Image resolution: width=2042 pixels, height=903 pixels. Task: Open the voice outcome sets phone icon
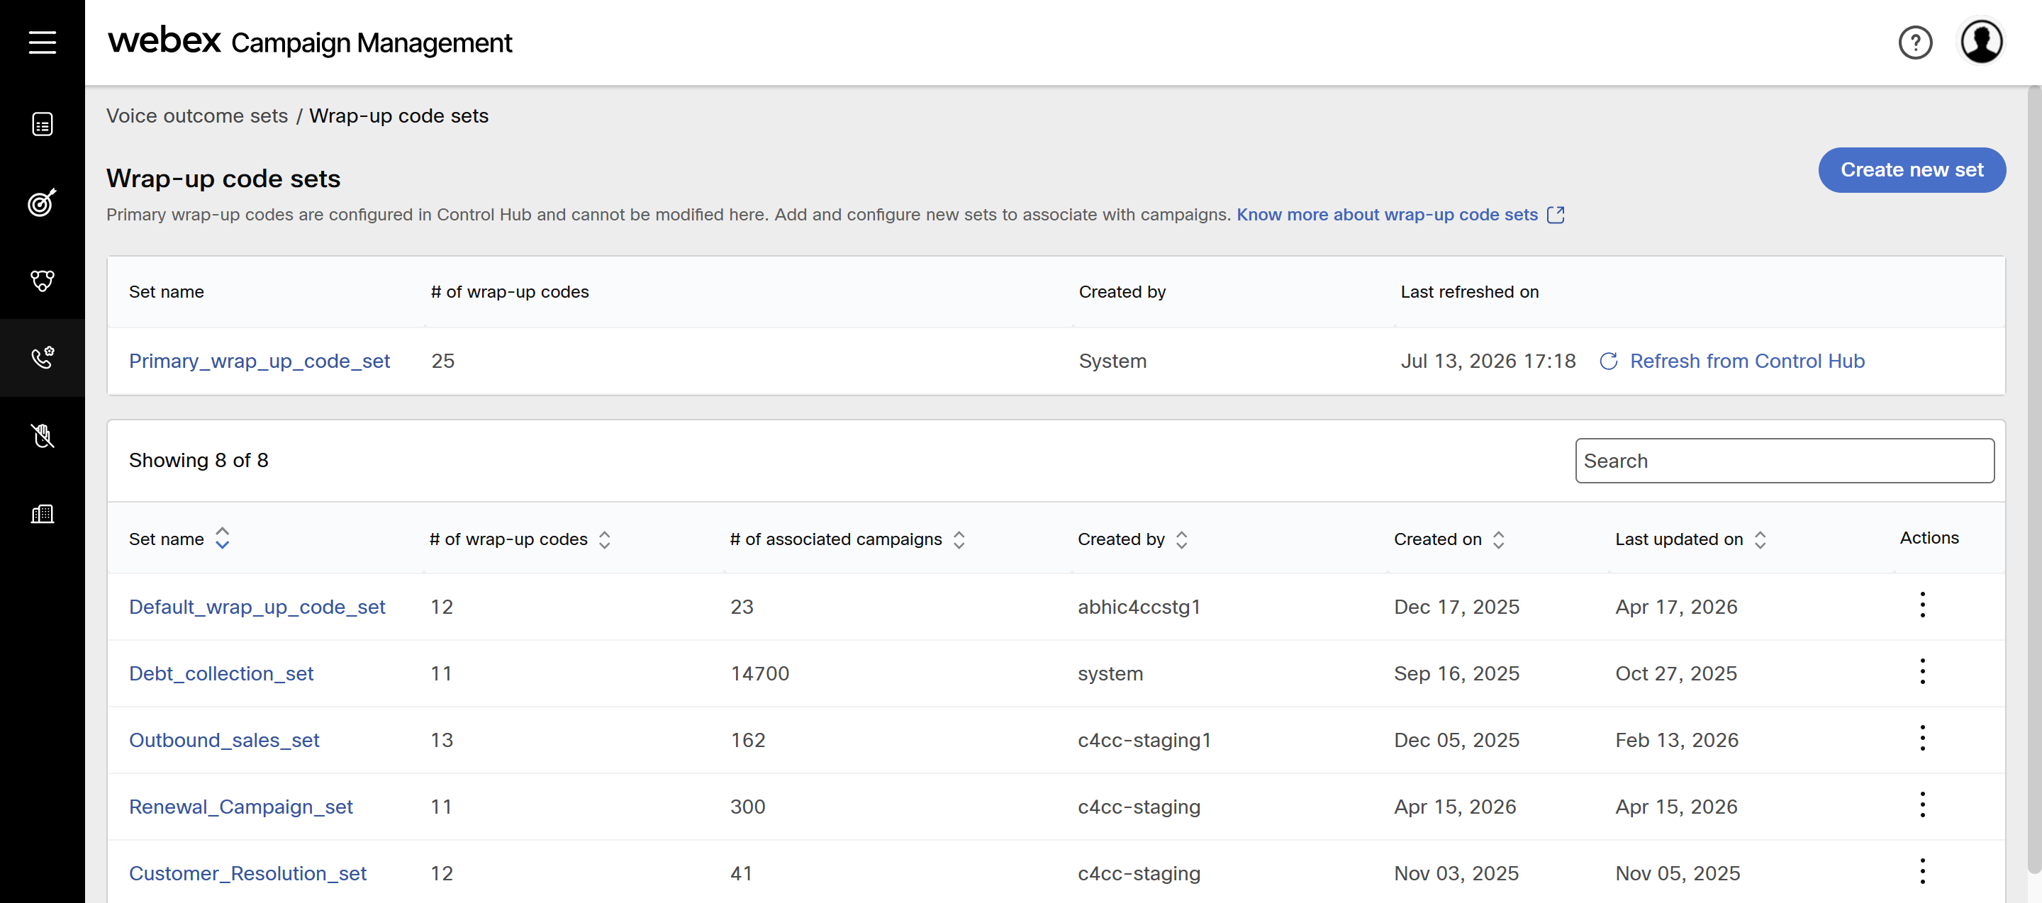42,357
